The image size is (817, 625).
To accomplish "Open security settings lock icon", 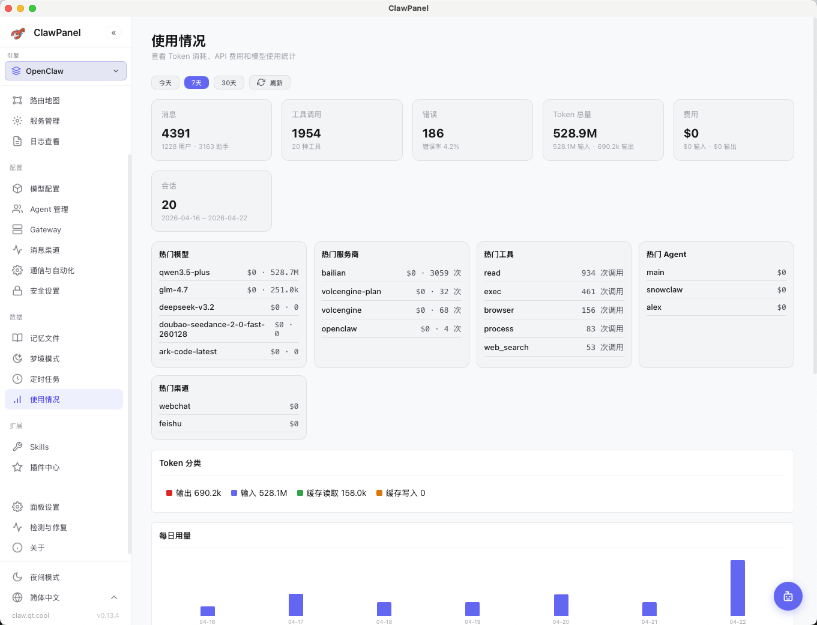I will pos(17,291).
